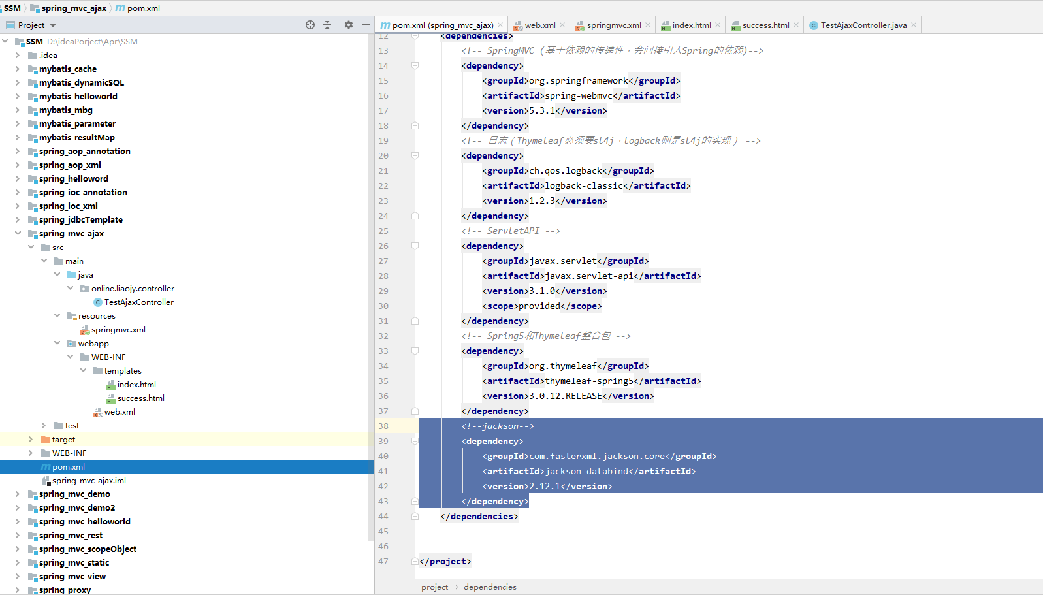Switch to the TestAjaxController.java tab
Viewport: 1043px width, 595px height.
(863, 25)
